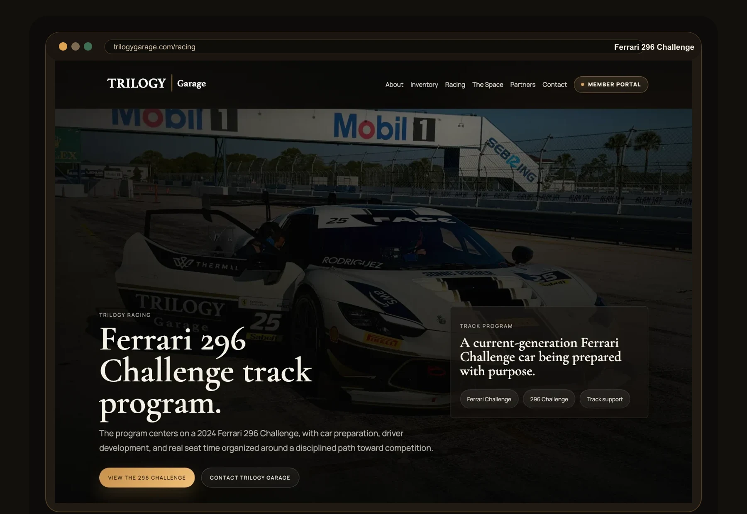
Task: Click the Ferrari 296 Challenge tab title
Action: 654,47
